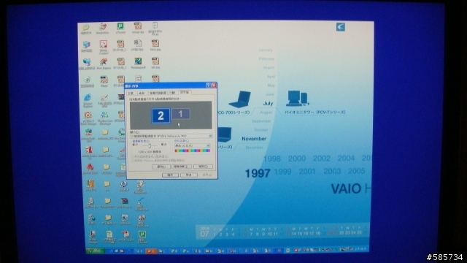Click the blue arrow widget at wallpaper top-right
The image size is (467, 263).
(341, 27)
